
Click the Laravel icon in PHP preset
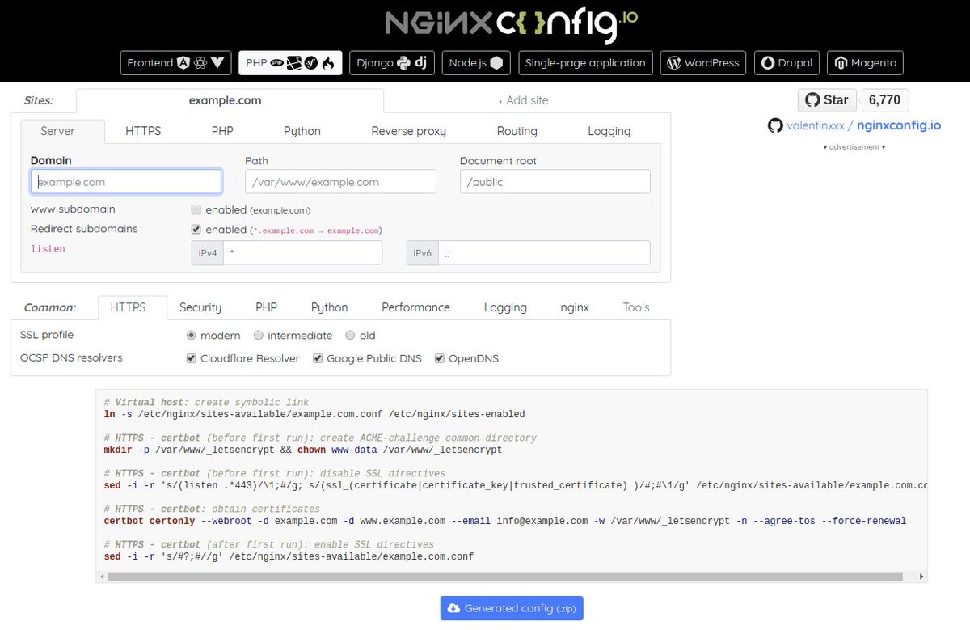point(294,63)
